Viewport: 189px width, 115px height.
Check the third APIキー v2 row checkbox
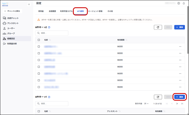[39, 60]
